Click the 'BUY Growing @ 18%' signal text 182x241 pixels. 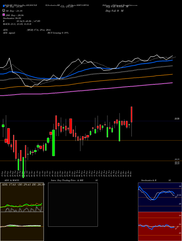pyautogui.click(x=58, y=33)
